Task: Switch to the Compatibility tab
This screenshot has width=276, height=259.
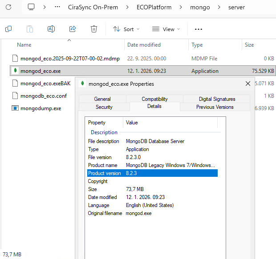Action: (x=154, y=99)
